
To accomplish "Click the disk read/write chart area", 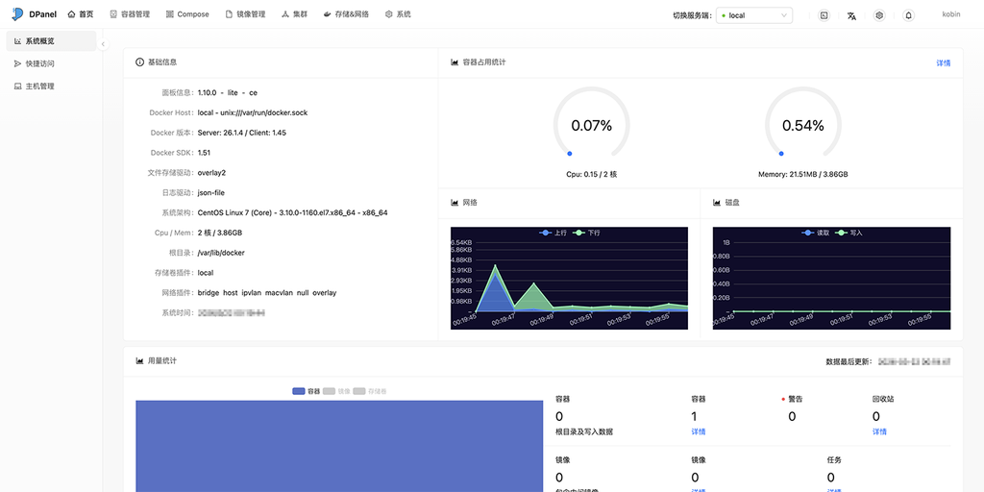I will (831, 278).
